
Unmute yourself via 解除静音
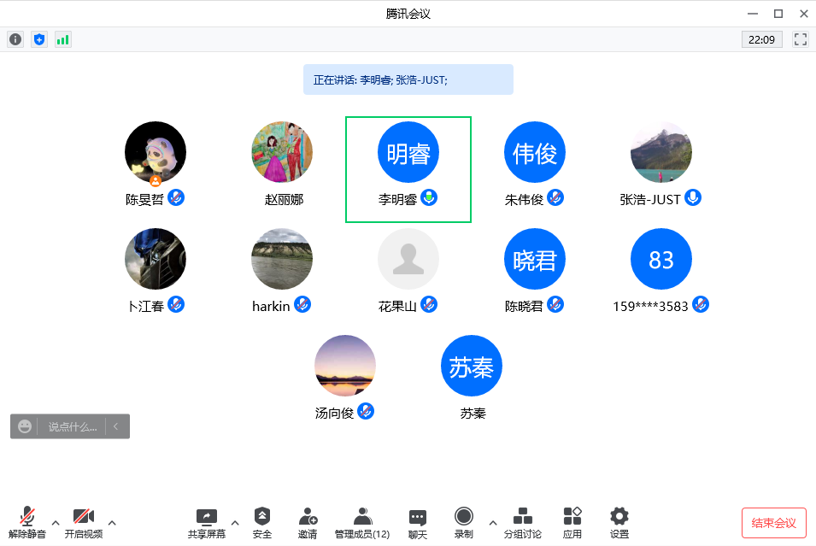pyautogui.click(x=26, y=521)
